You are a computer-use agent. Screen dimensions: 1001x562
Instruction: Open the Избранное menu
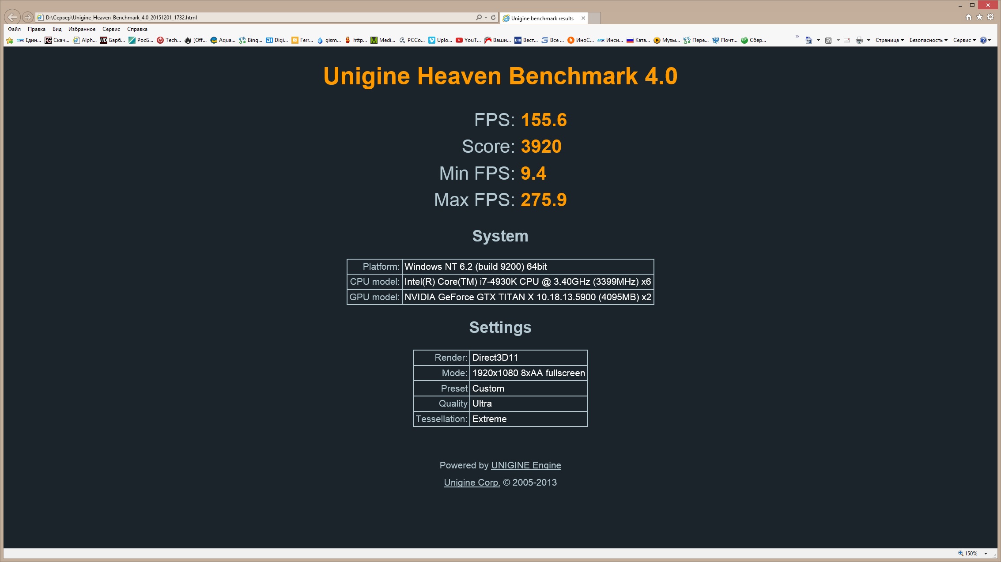coord(82,29)
